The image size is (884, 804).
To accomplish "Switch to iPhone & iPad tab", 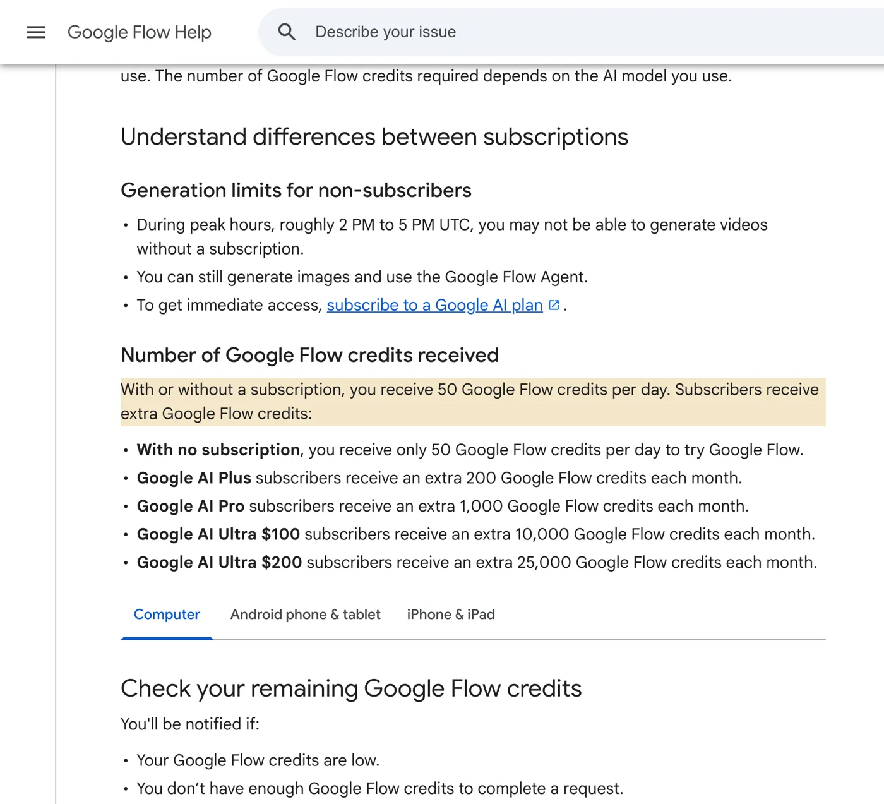I will point(451,615).
